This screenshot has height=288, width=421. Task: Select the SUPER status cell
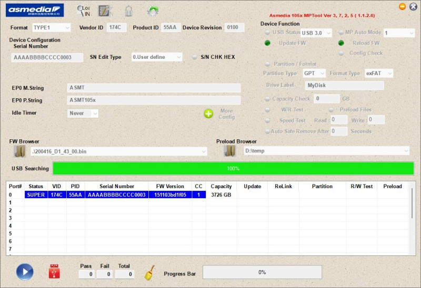36,194
